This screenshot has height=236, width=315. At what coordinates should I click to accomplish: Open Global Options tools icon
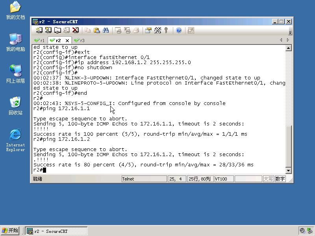pyautogui.click(x=157, y=30)
